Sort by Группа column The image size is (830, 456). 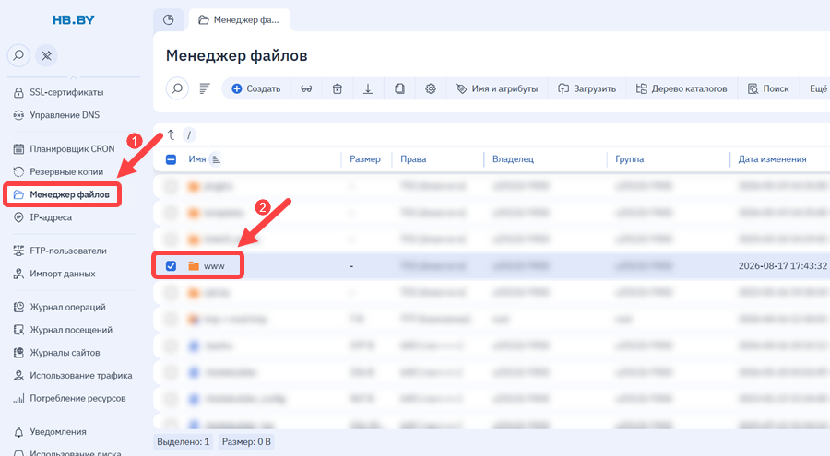click(629, 158)
